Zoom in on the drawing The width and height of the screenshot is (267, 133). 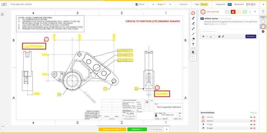3,127
